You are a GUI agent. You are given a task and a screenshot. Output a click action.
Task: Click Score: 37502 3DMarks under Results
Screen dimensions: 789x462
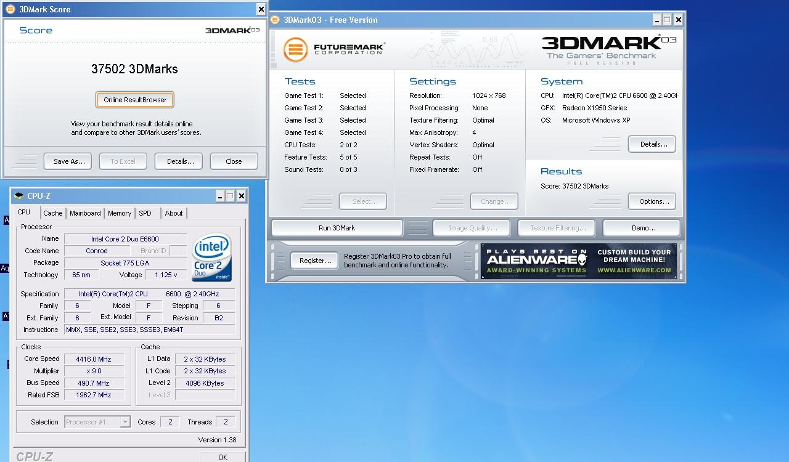pos(574,186)
